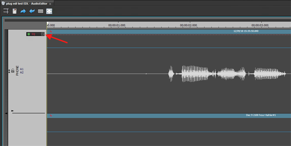Open the EQ plugin window with the arrow box
291x146 pixels.
[43, 34]
